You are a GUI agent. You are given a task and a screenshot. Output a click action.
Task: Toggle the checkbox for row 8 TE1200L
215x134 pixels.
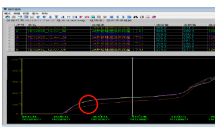tap(10, 50)
